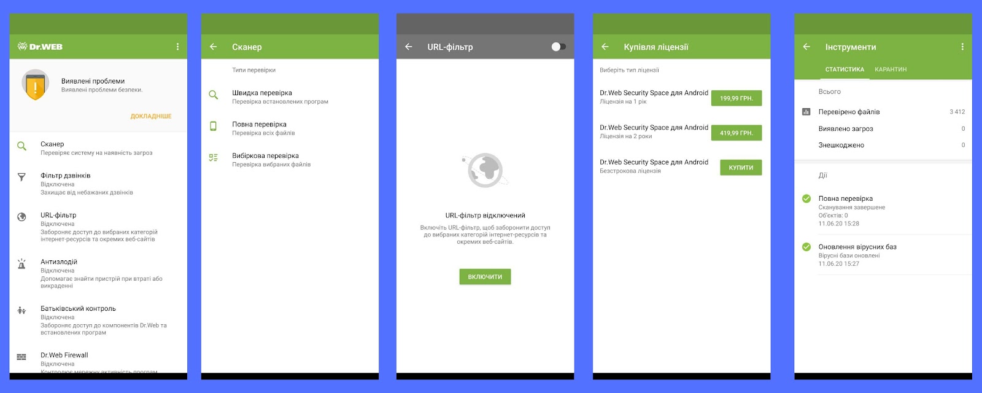
Task: Go back from Інструменти screen
Action: point(806,47)
